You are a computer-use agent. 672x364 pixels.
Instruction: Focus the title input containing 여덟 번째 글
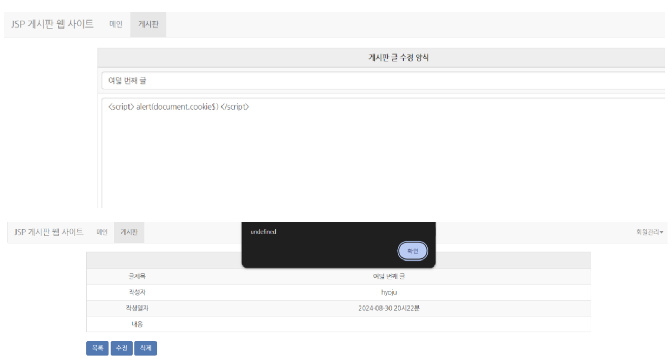click(379, 81)
